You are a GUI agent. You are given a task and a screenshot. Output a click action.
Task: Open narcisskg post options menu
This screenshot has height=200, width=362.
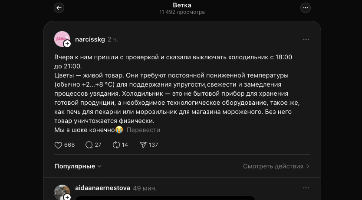pyautogui.click(x=306, y=39)
